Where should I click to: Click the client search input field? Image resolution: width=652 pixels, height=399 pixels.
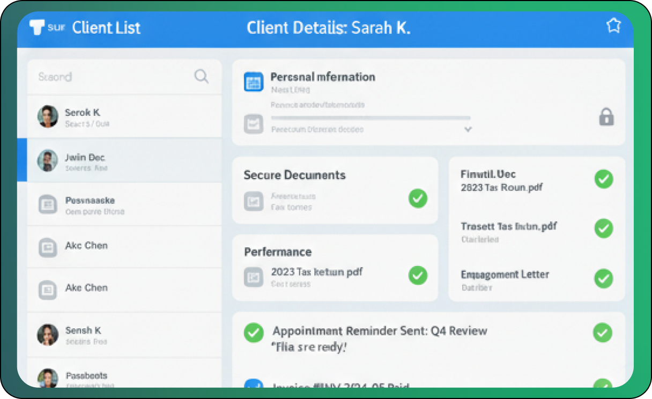[x=113, y=77]
